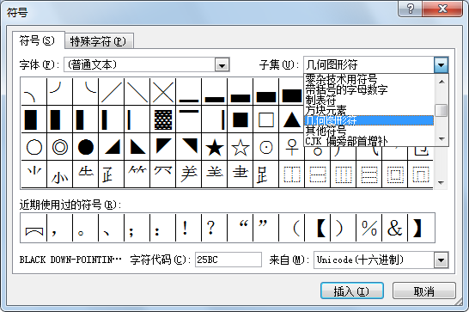Viewport: 469px width, 312px height.
Task: Select the bamboo radical ⺮ symbol
Action: [137, 174]
